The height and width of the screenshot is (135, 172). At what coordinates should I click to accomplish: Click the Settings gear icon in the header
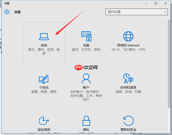pyautogui.click(x=7, y=12)
